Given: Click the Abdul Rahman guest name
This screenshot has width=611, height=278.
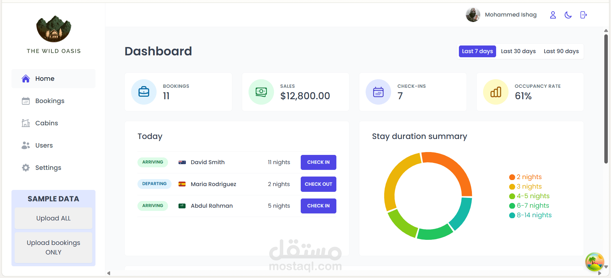Looking at the screenshot, I should pyautogui.click(x=212, y=206).
